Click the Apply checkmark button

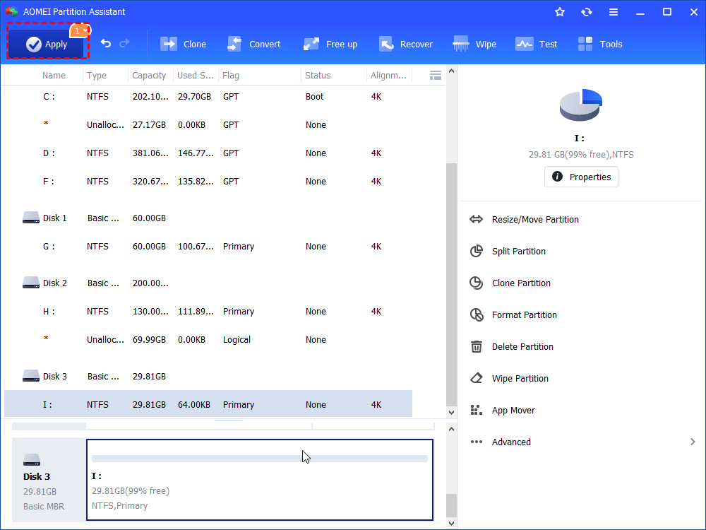point(47,44)
